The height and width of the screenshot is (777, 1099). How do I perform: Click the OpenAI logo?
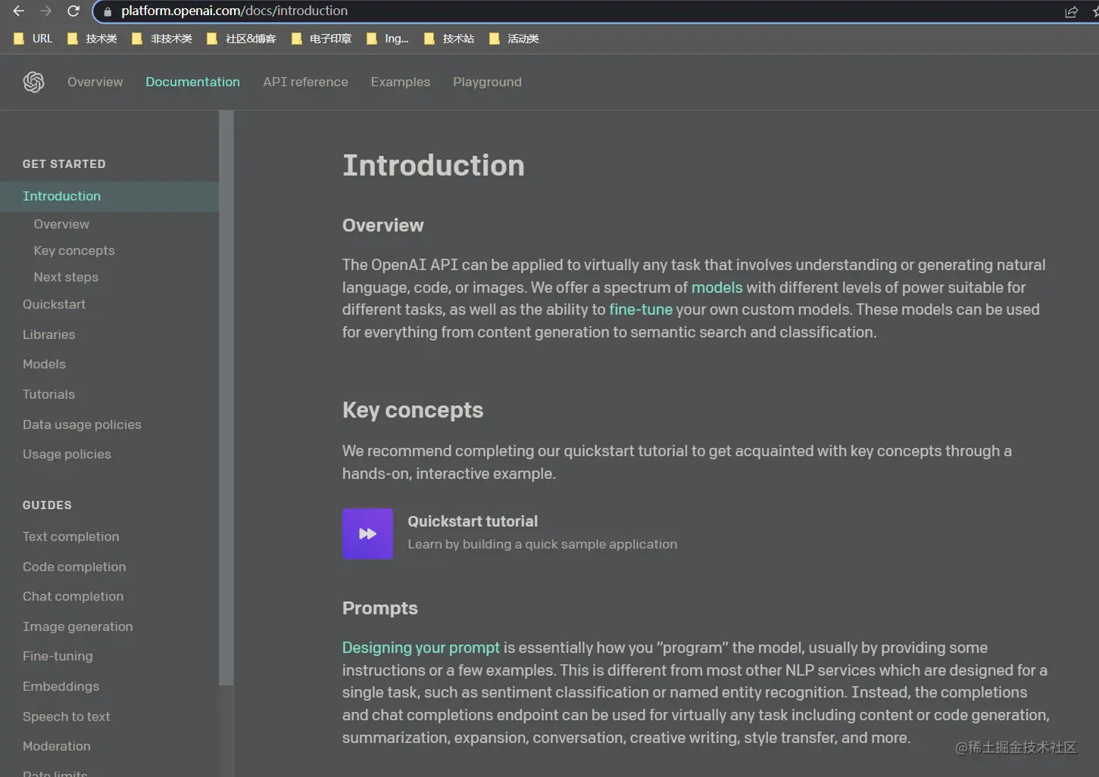tap(33, 82)
